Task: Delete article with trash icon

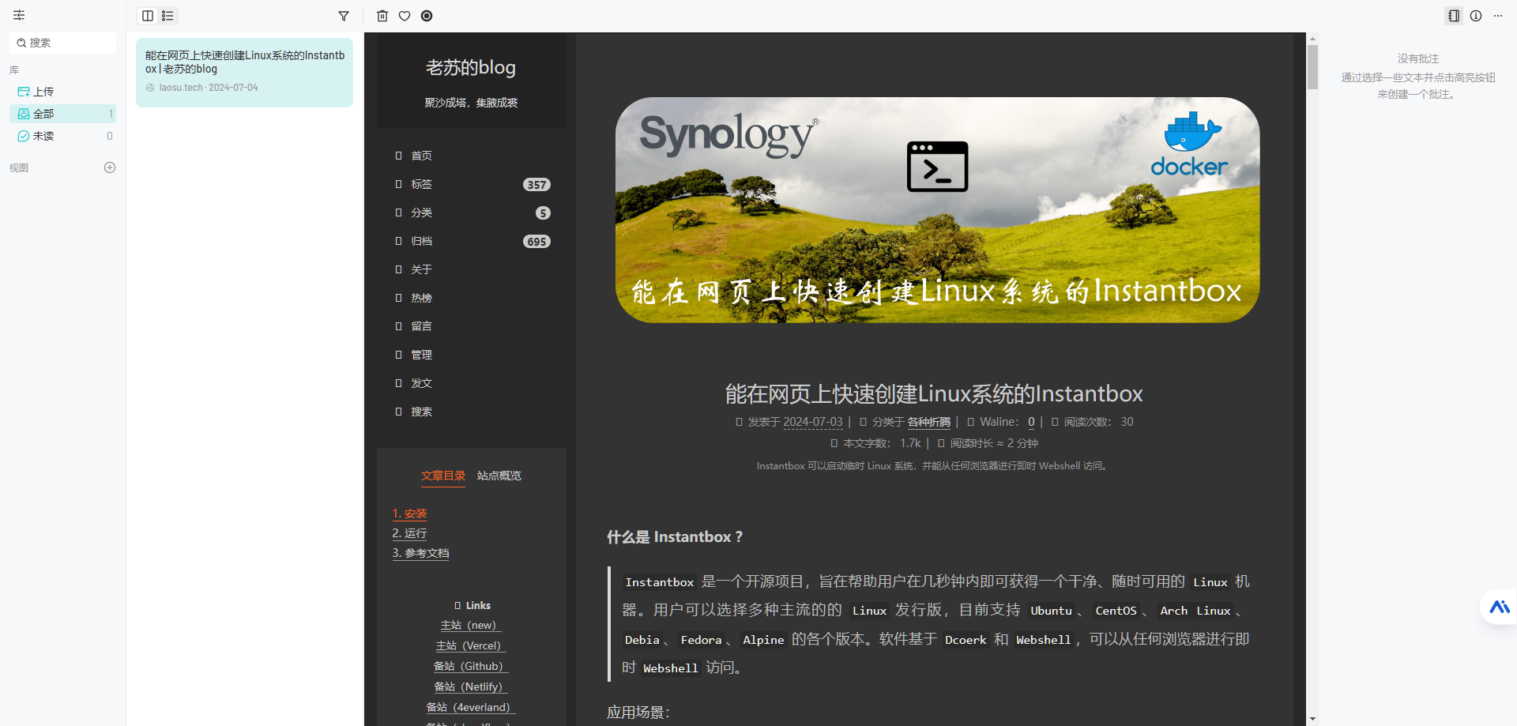Action: tap(382, 16)
